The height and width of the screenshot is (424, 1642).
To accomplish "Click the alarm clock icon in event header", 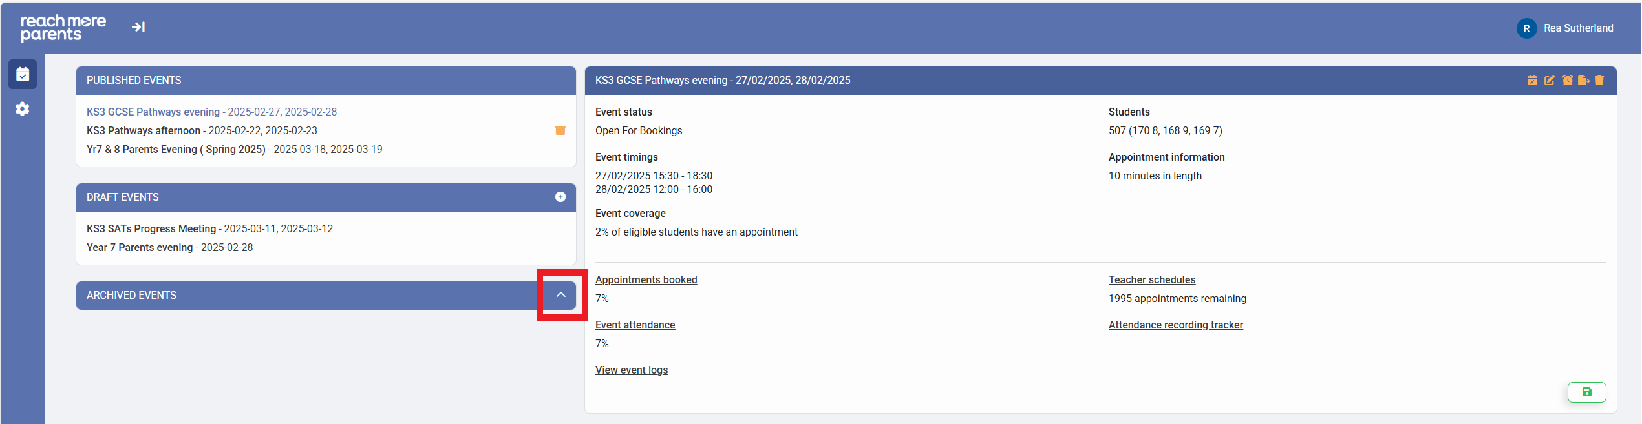I will [x=1567, y=80].
